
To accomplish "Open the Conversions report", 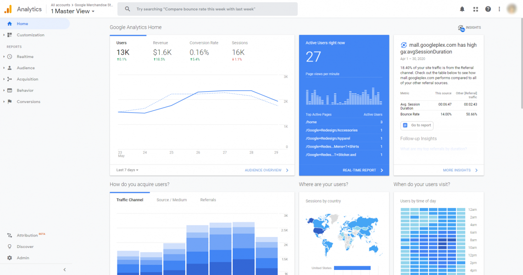I will pyautogui.click(x=28, y=101).
